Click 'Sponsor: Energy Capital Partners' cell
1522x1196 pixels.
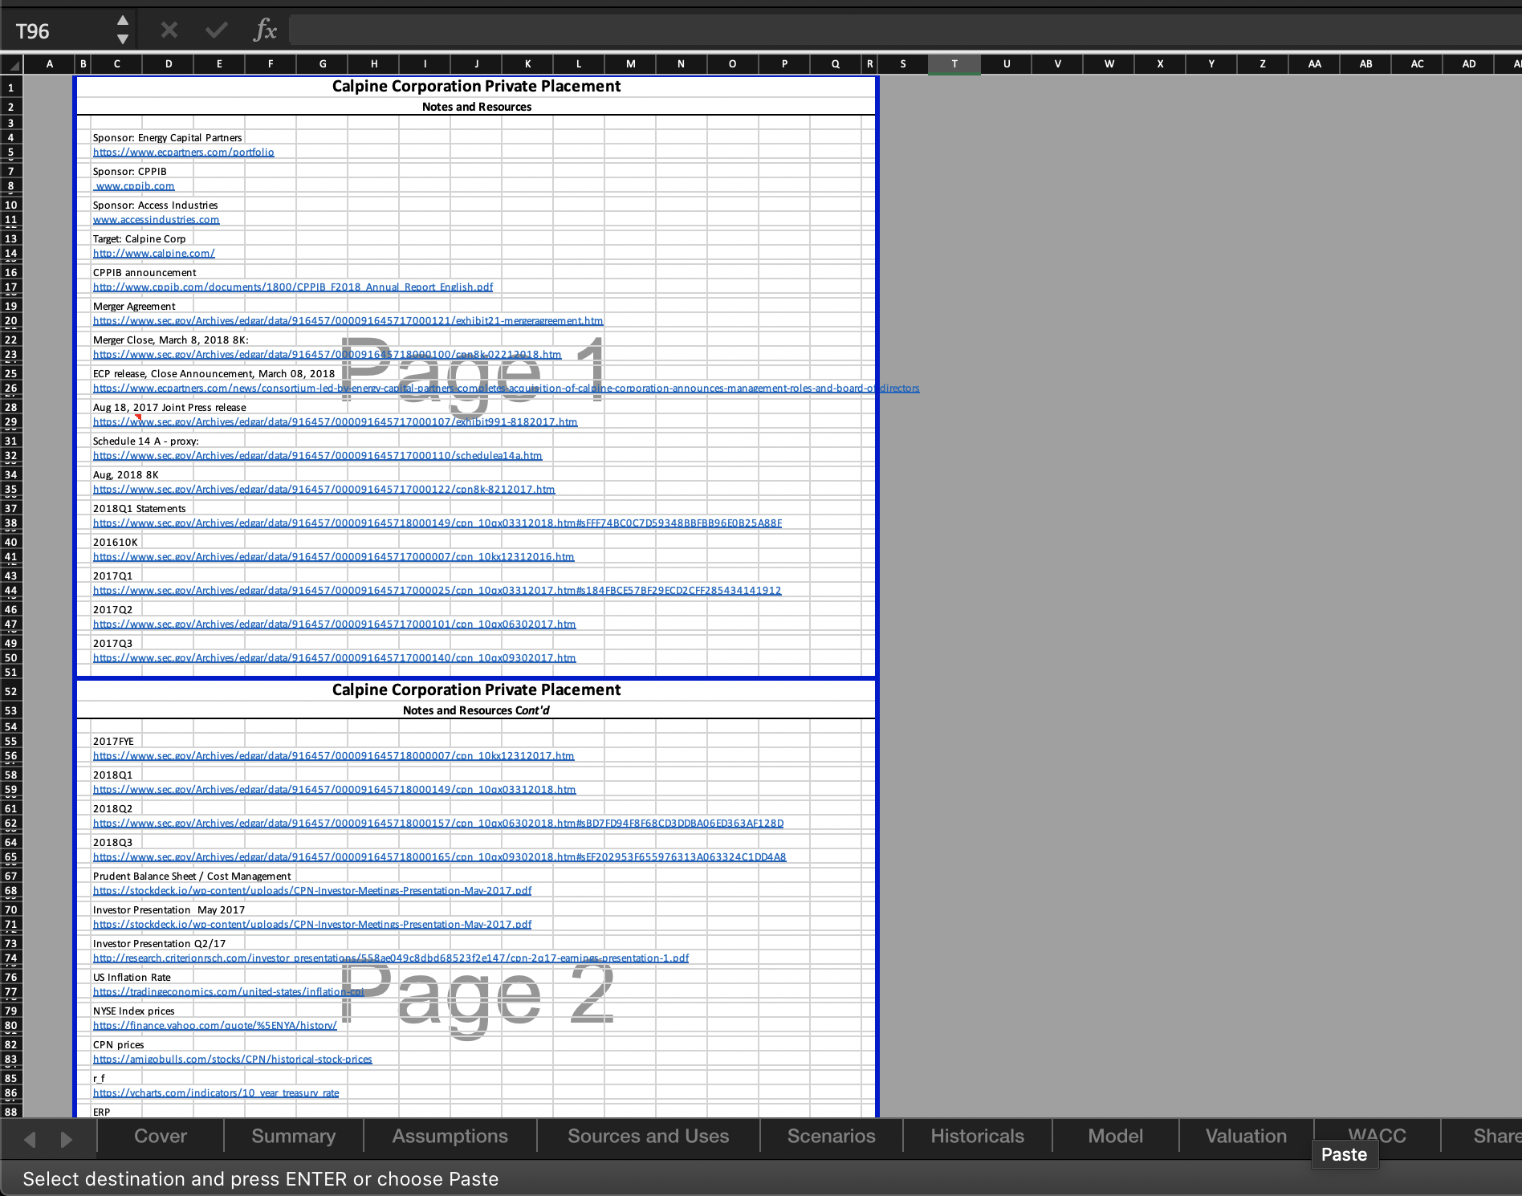[x=167, y=138]
